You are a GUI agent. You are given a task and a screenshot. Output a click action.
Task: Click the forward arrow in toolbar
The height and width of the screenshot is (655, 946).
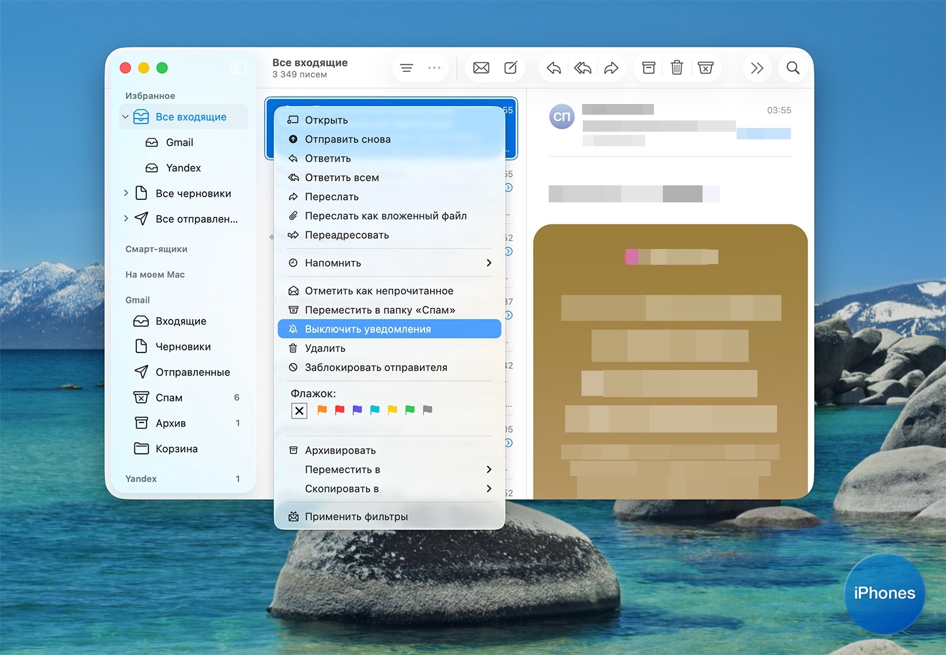611,68
